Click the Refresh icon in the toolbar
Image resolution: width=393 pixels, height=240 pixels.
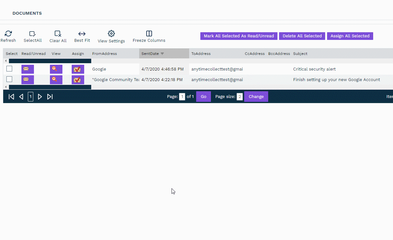pyautogui.click(x=8, y=34)
